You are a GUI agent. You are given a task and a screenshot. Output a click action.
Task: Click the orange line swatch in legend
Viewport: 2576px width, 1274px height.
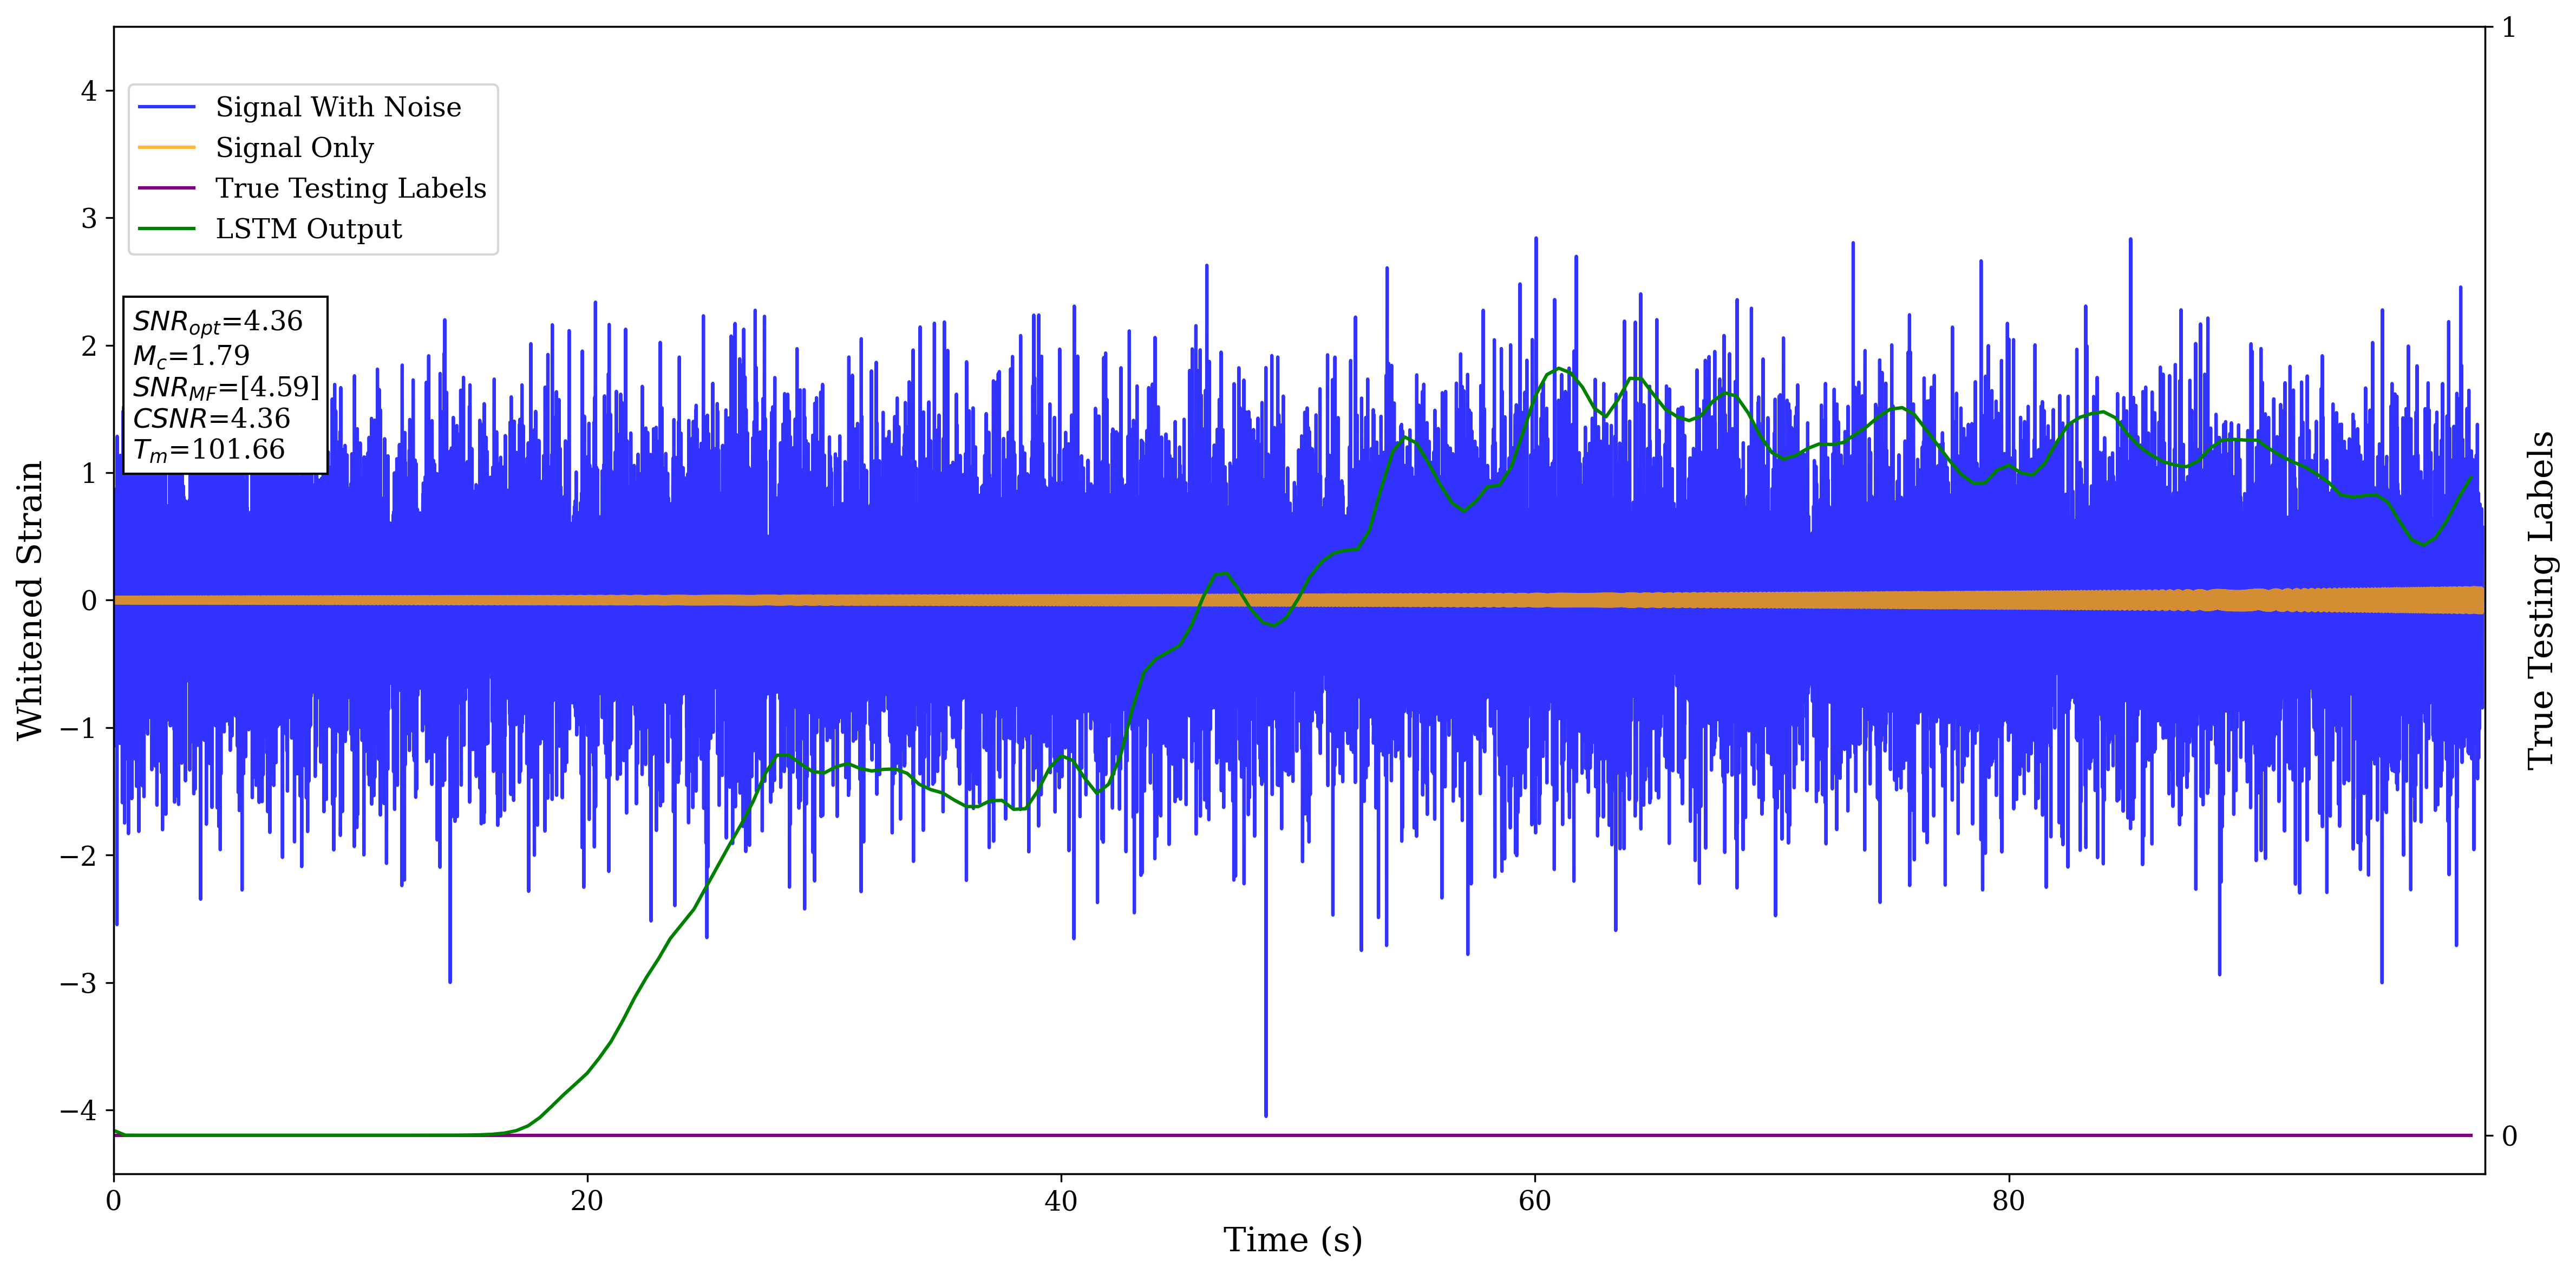click(166, 148)
